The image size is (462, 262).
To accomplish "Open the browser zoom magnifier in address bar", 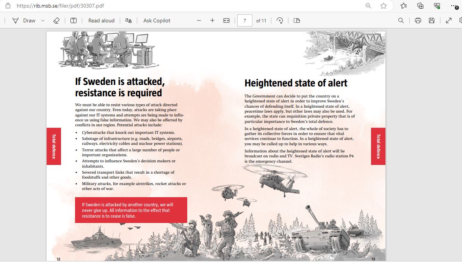I will tap(368, 6).
